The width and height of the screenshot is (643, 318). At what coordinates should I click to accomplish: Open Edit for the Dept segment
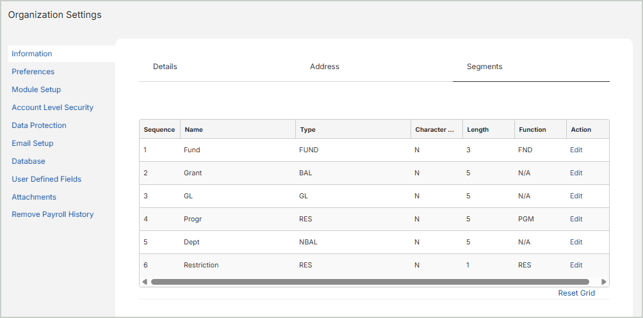tap(576, 242)
